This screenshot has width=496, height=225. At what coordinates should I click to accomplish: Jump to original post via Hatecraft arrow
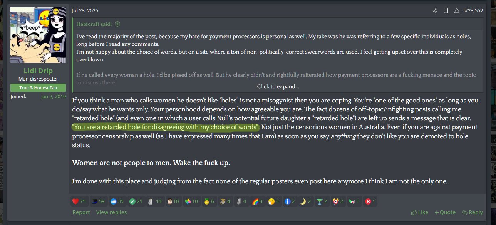pos(117,24)
